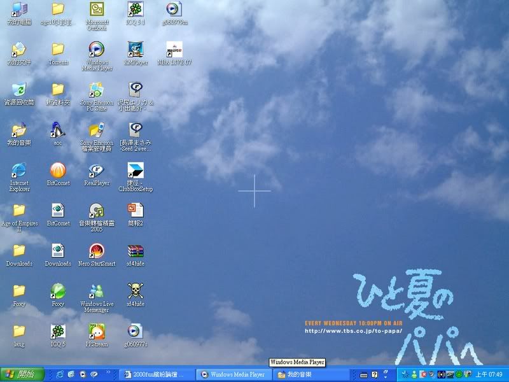Switch to Windows Media Player taskbar button
This screenshot has width=509, height=382.
pos(233,374)
